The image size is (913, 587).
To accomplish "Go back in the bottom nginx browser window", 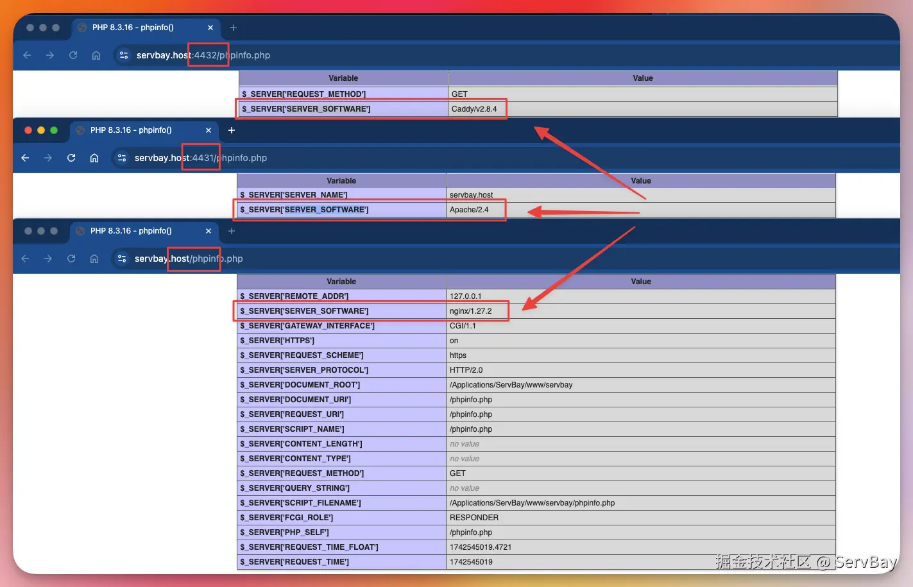I will pos(25,259).
